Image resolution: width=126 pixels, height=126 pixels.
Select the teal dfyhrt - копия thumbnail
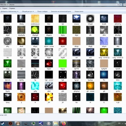point(49,41)
